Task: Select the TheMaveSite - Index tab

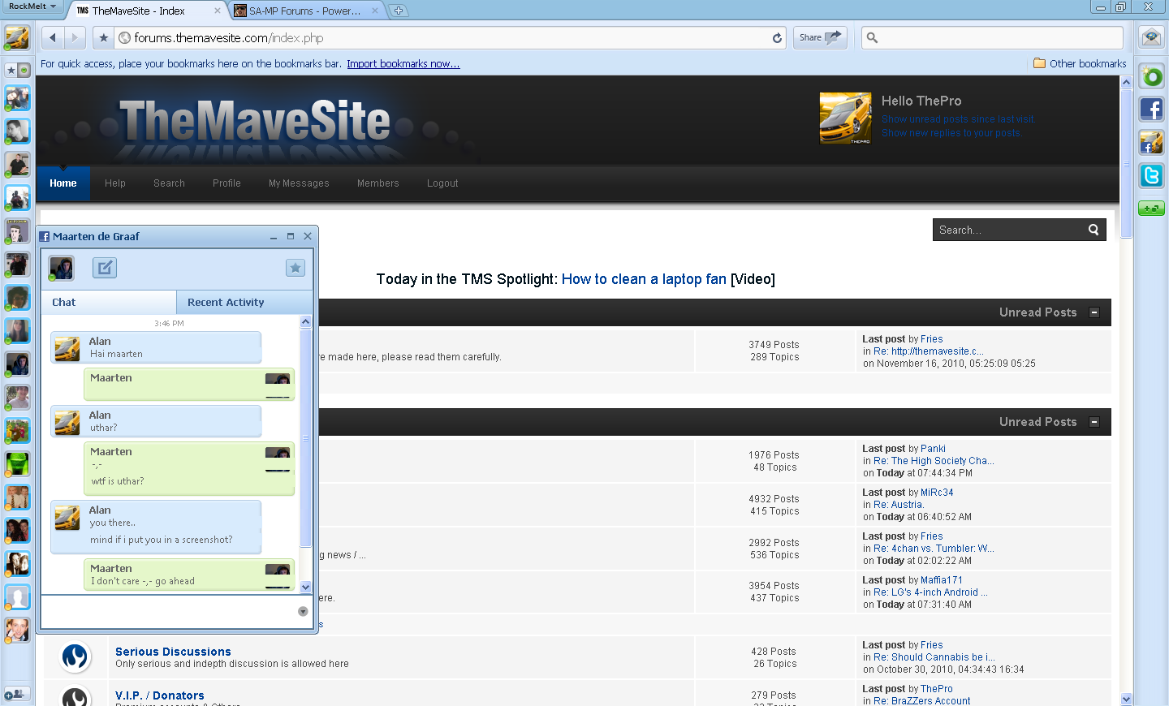Action: (x=149, y=11)
